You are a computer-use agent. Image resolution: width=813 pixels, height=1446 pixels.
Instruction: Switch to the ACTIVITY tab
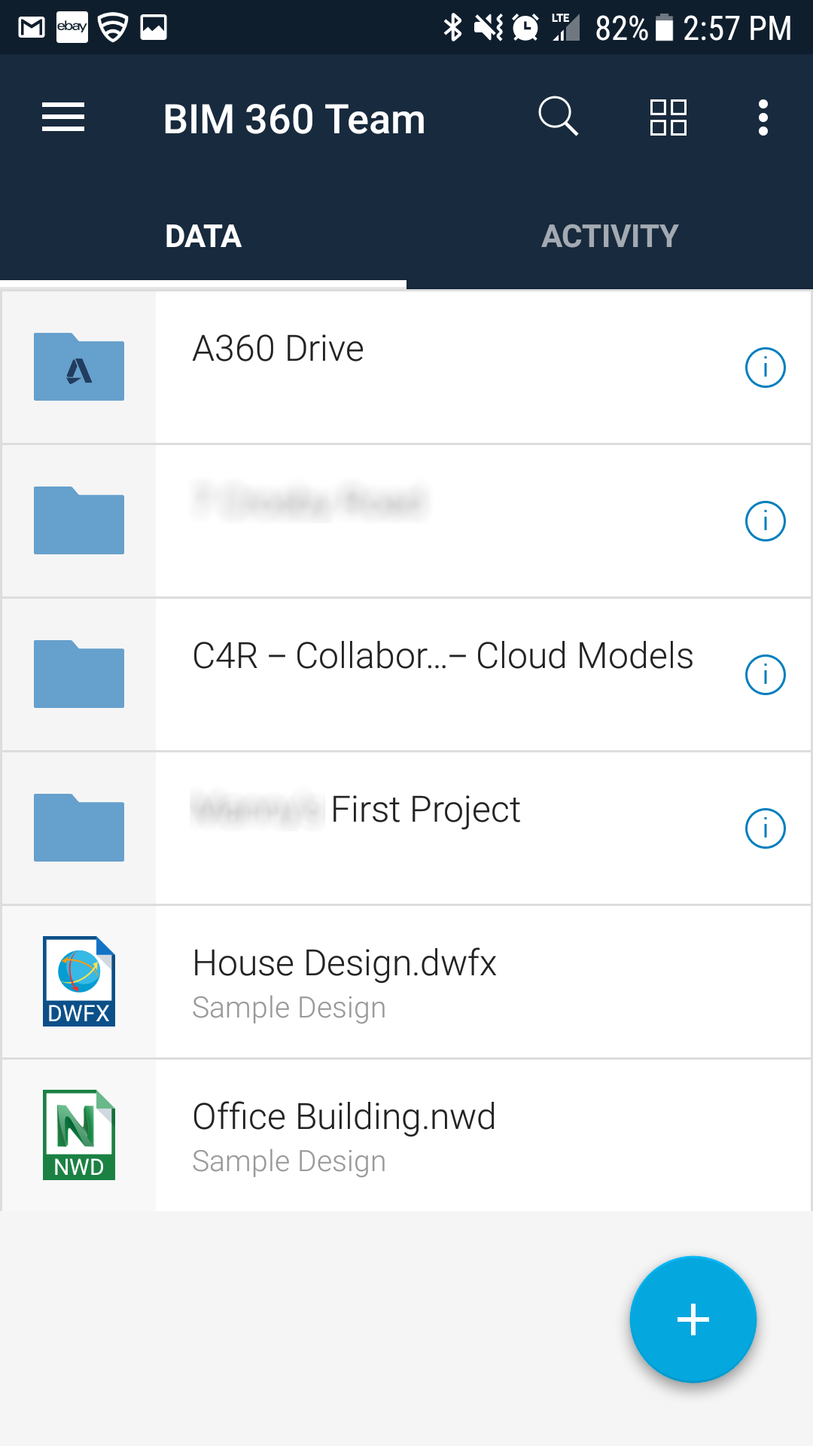click(610, 236)
